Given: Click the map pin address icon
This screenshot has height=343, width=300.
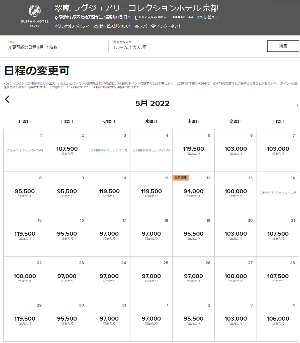Looking at the screenshot, I should pos(56,18).
